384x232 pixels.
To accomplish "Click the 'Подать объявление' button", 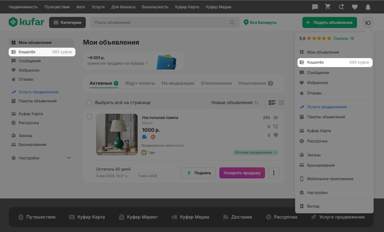I will [x=329, y=22].
